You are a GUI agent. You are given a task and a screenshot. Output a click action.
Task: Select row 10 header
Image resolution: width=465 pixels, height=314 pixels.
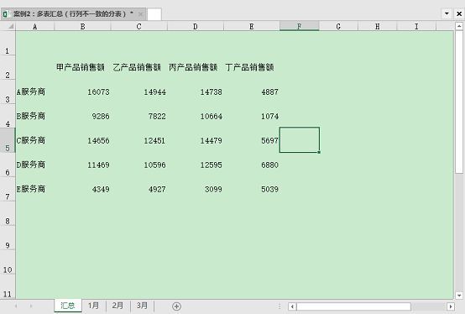tap(8, 262)
